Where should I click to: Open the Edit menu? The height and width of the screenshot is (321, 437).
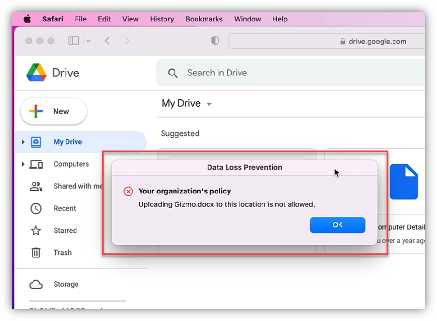point(104,19)
